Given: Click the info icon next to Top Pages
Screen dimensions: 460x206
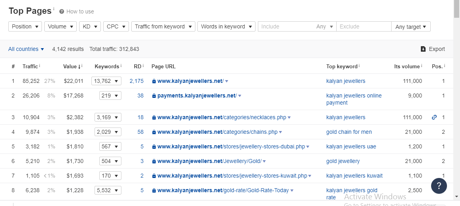Looking at the screenshot, I should point(54,9).
